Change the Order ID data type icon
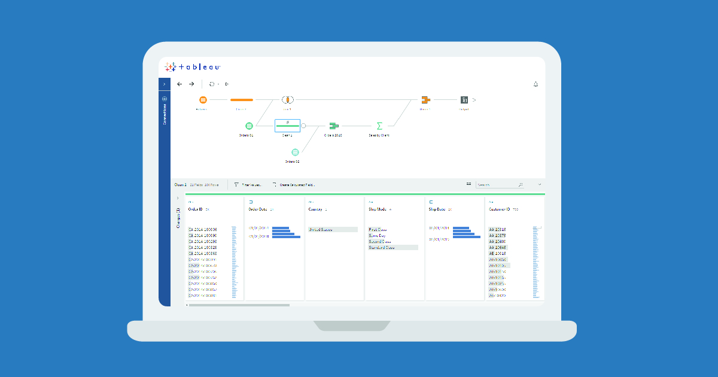Viewport: 718px width, 377px height. pyautogui.click(x=190, y=202)
